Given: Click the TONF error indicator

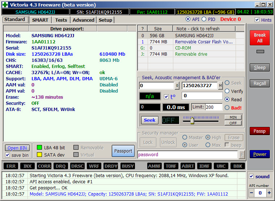Looking at the screenshot, I should [171, 166].
